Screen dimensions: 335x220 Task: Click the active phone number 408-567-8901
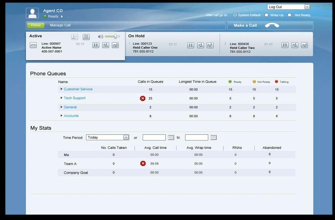click(x=52, y=51)
